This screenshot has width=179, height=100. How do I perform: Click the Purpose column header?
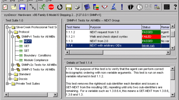click(116, 27)
